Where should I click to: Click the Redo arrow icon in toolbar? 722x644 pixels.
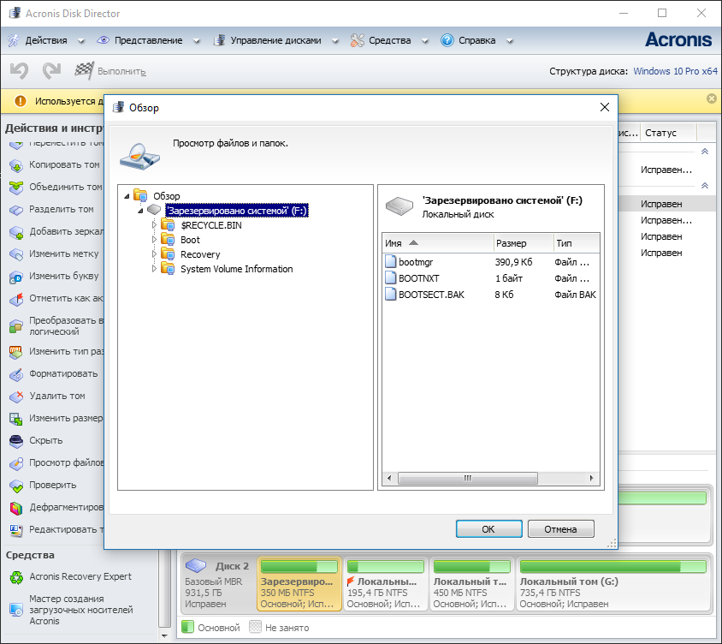point(51,71)
